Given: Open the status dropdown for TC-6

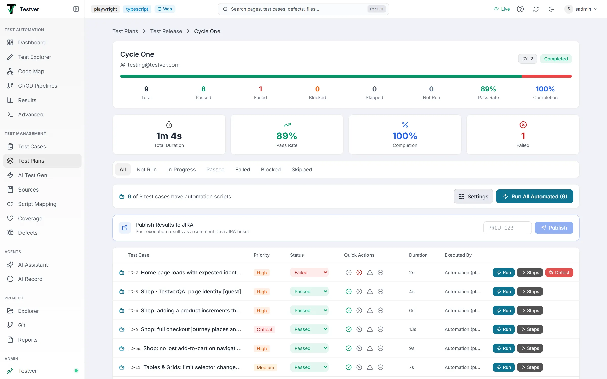Looking at the screenshot, I should [309, 329].
